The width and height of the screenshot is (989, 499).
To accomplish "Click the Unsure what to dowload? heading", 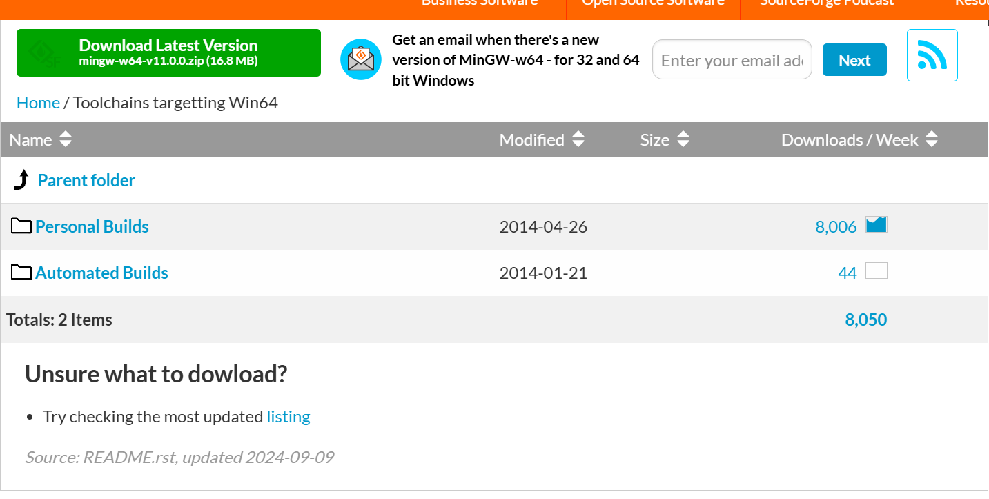I will pyautogui.click(x=156, y=374).
